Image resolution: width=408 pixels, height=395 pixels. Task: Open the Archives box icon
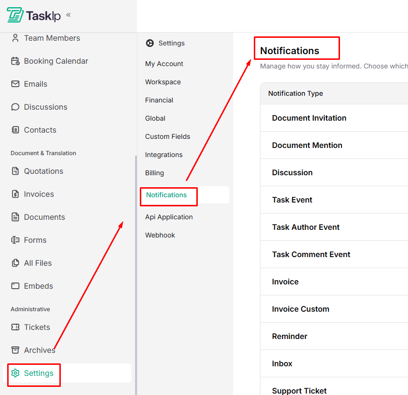coord(15,350)
